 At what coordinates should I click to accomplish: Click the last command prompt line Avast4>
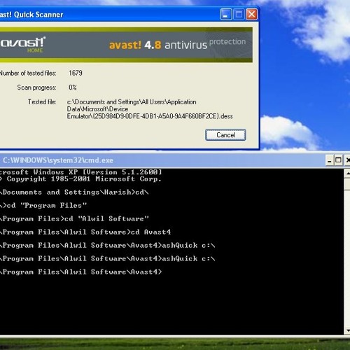80,272
